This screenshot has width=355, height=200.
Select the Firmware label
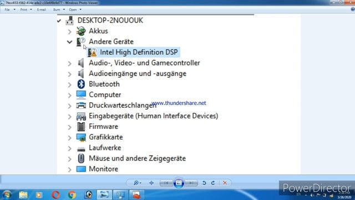pos(104,127)
